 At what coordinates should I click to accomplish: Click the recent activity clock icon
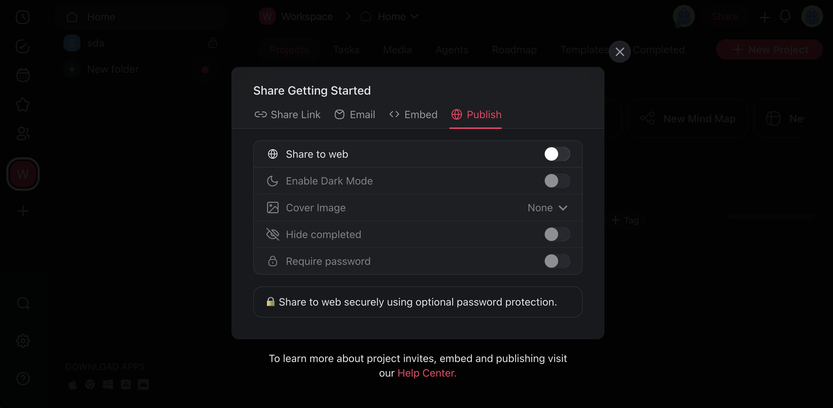[23, 17]
